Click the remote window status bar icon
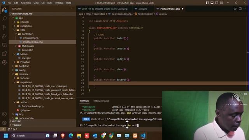The width and height of the screenshot is (249, 140). coord(3,129)
